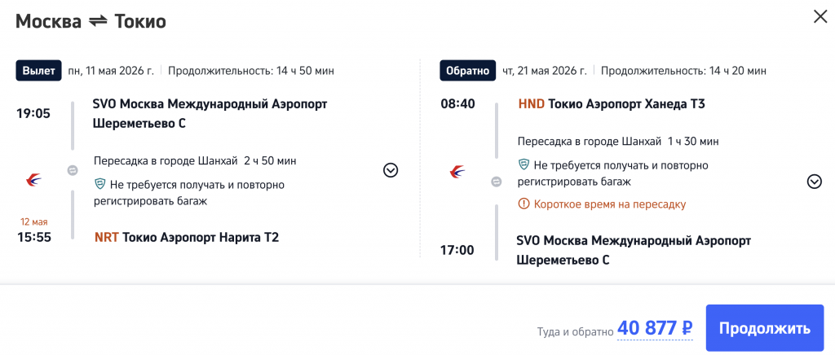The image size is (835, 355).
Task: Click the HND Токио Аэропорт Ханеда T3 departure
Action: coord(612,104)
